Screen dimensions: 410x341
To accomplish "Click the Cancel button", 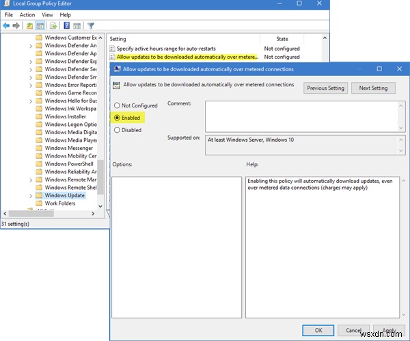I will point(353,330).
